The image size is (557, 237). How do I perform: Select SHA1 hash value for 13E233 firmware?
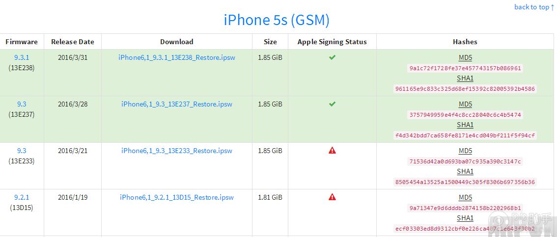tap(465, 182)
